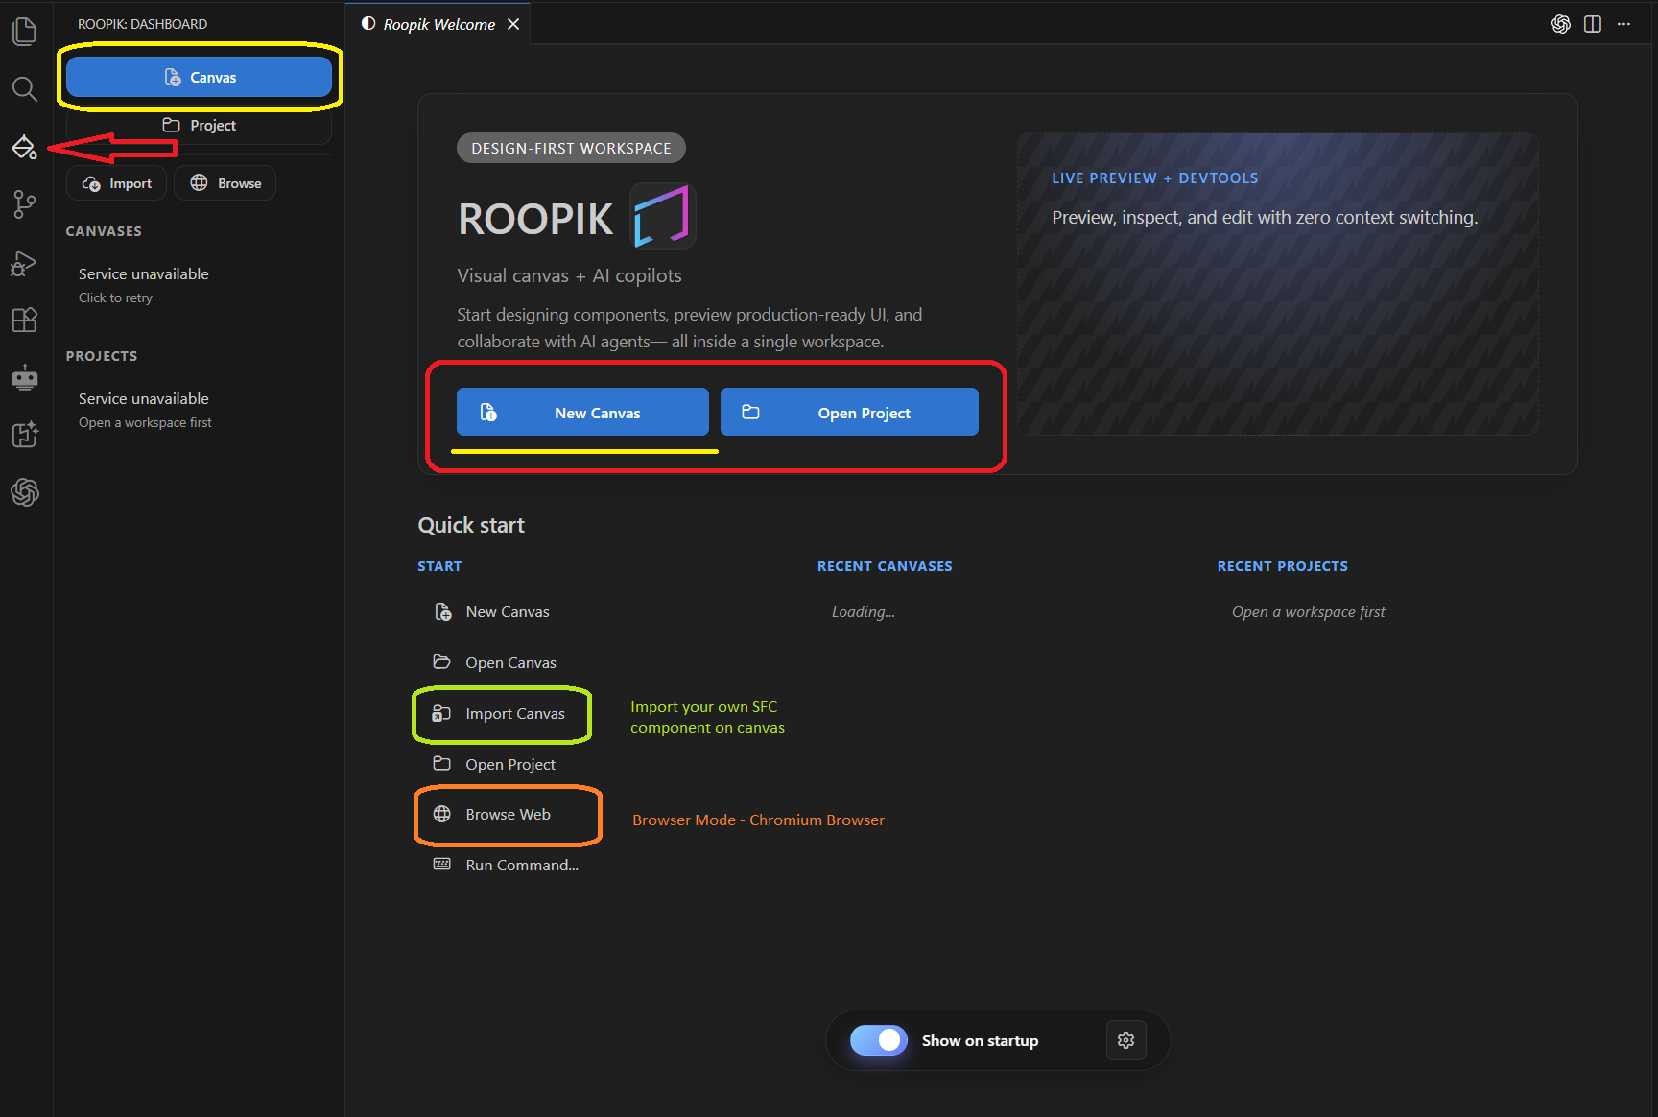Click the Open Project button

848,412
